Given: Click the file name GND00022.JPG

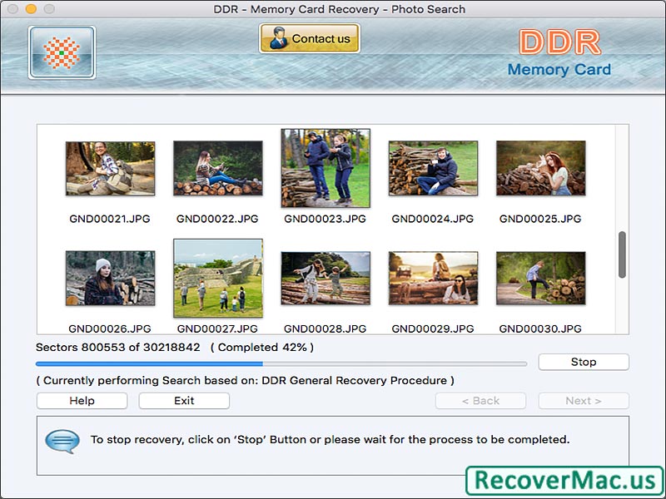Looking at the screenshot, I should point(217,219).
